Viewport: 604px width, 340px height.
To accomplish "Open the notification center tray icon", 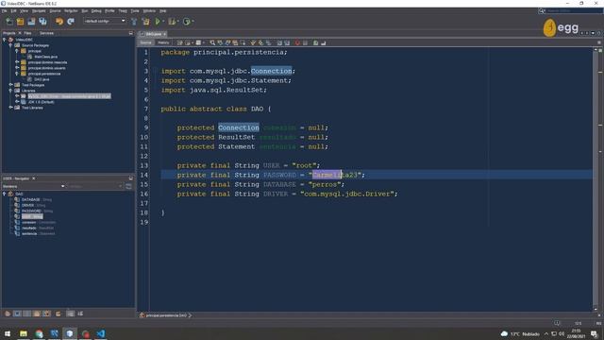I will click(x=594, y=333).
